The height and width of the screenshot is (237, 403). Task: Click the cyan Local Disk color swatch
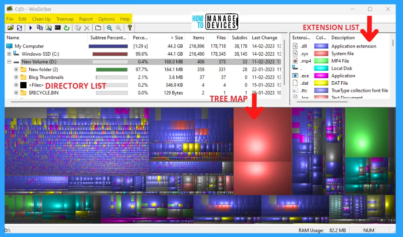[321, 68]
